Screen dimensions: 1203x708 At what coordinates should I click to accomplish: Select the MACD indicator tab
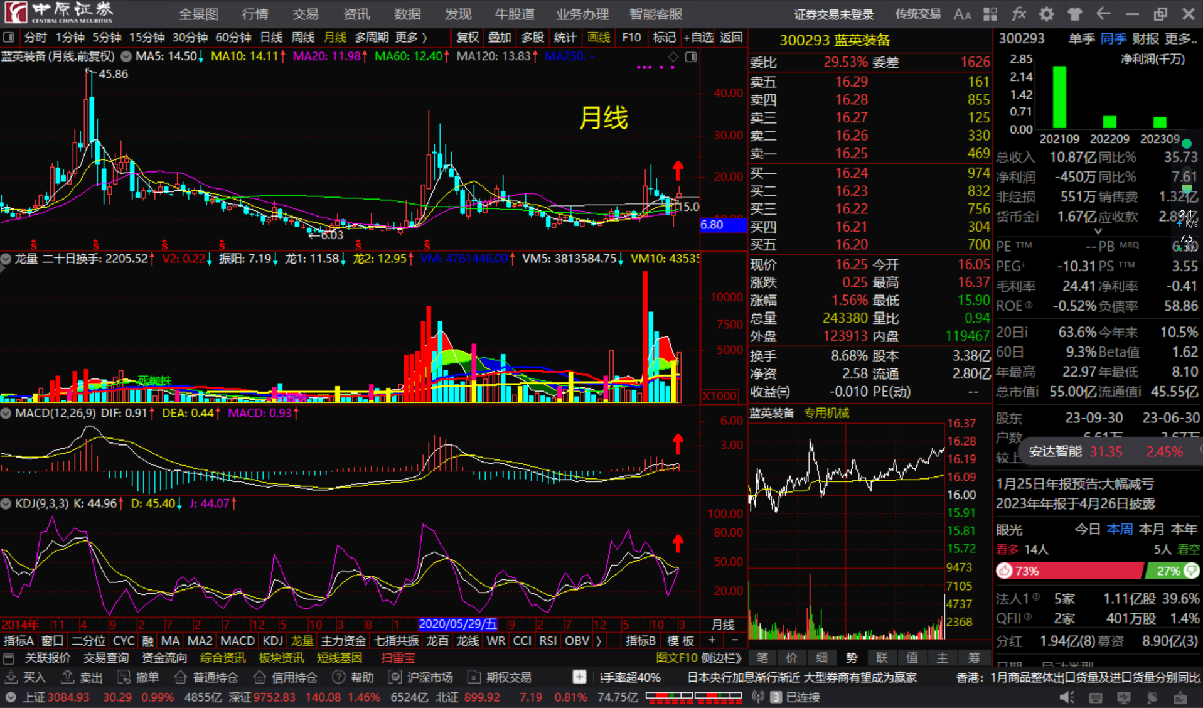click(x=238, y=641)
